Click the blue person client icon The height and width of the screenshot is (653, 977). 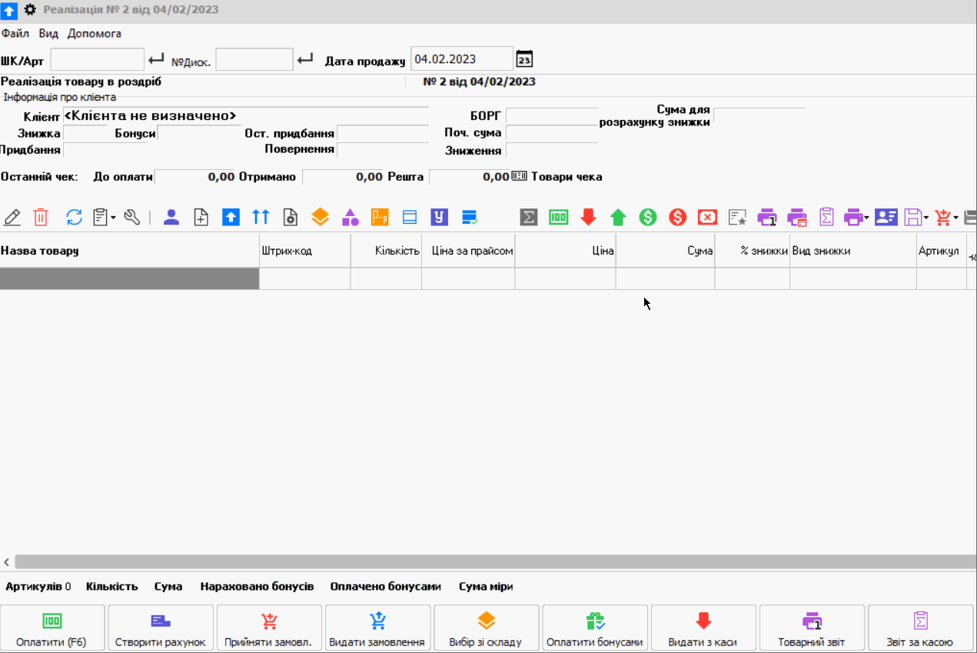(171, 218)
